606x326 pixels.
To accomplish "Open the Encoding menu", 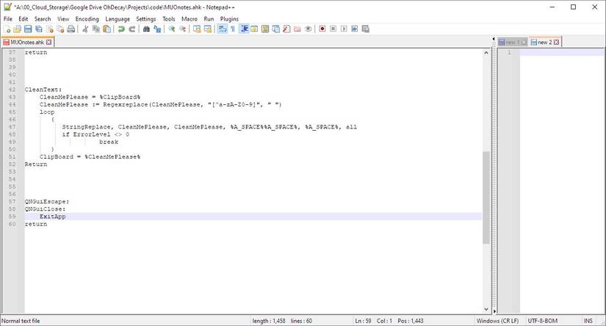I will [87, 19].
